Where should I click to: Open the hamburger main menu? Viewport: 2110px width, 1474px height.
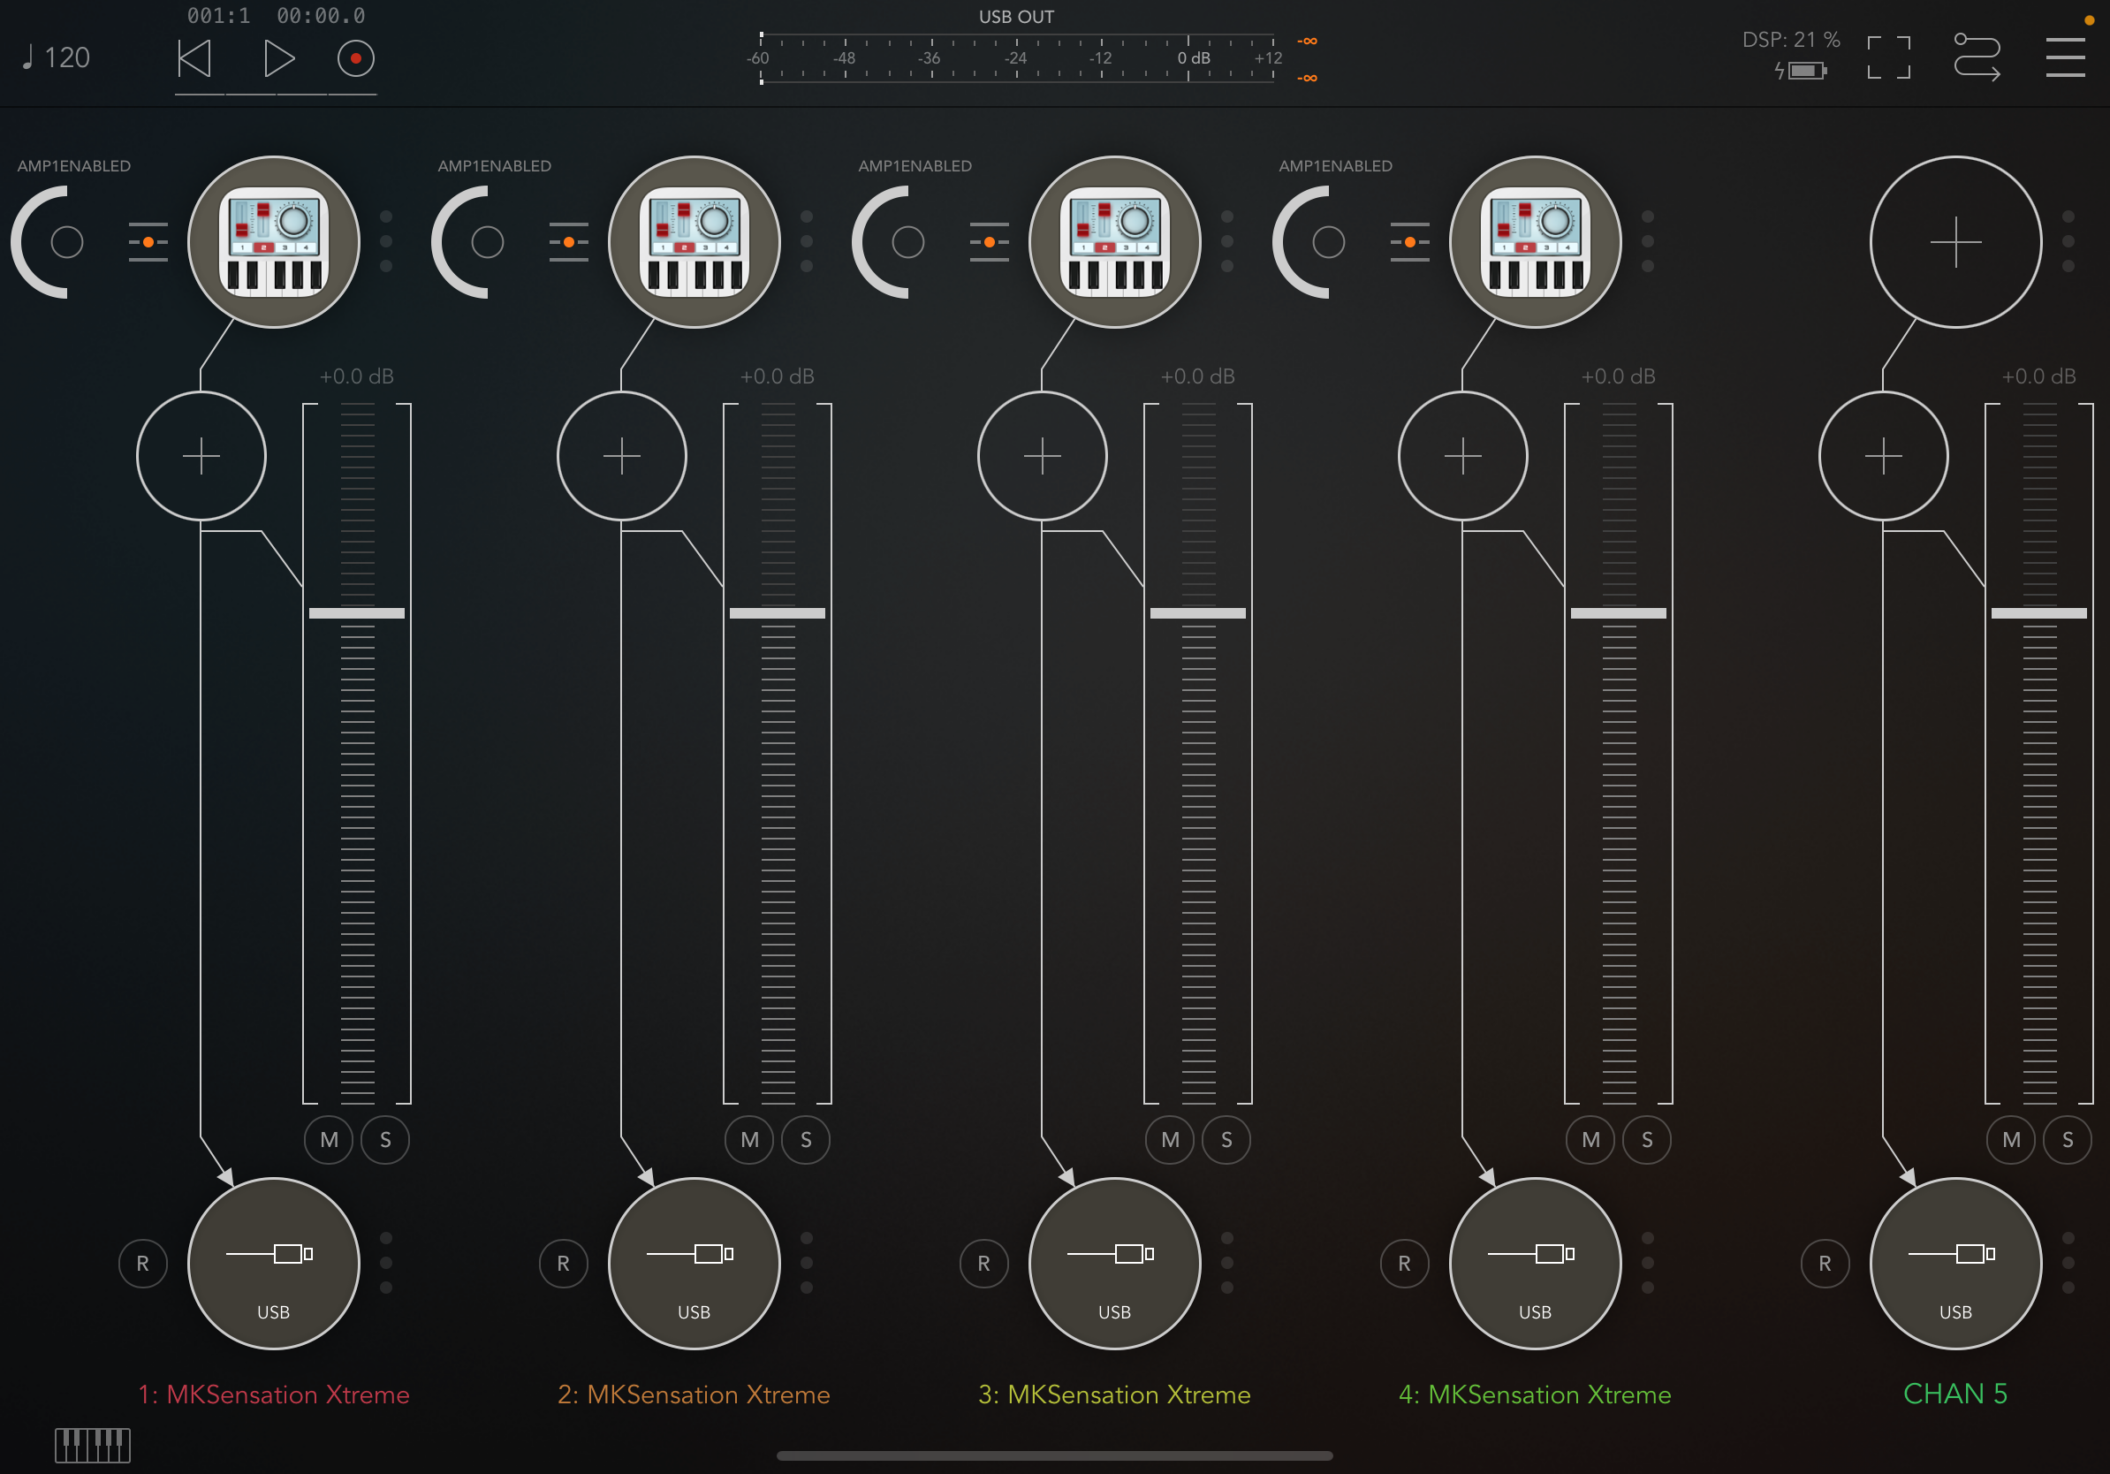pos(2064,58)
